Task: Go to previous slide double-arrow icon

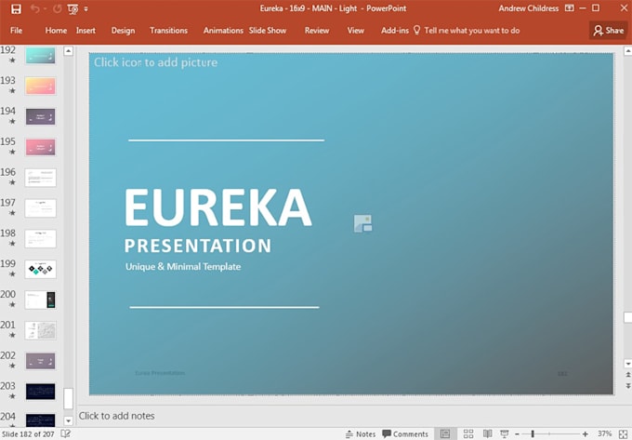Action: pyautogui.click(x=627, y=375)
